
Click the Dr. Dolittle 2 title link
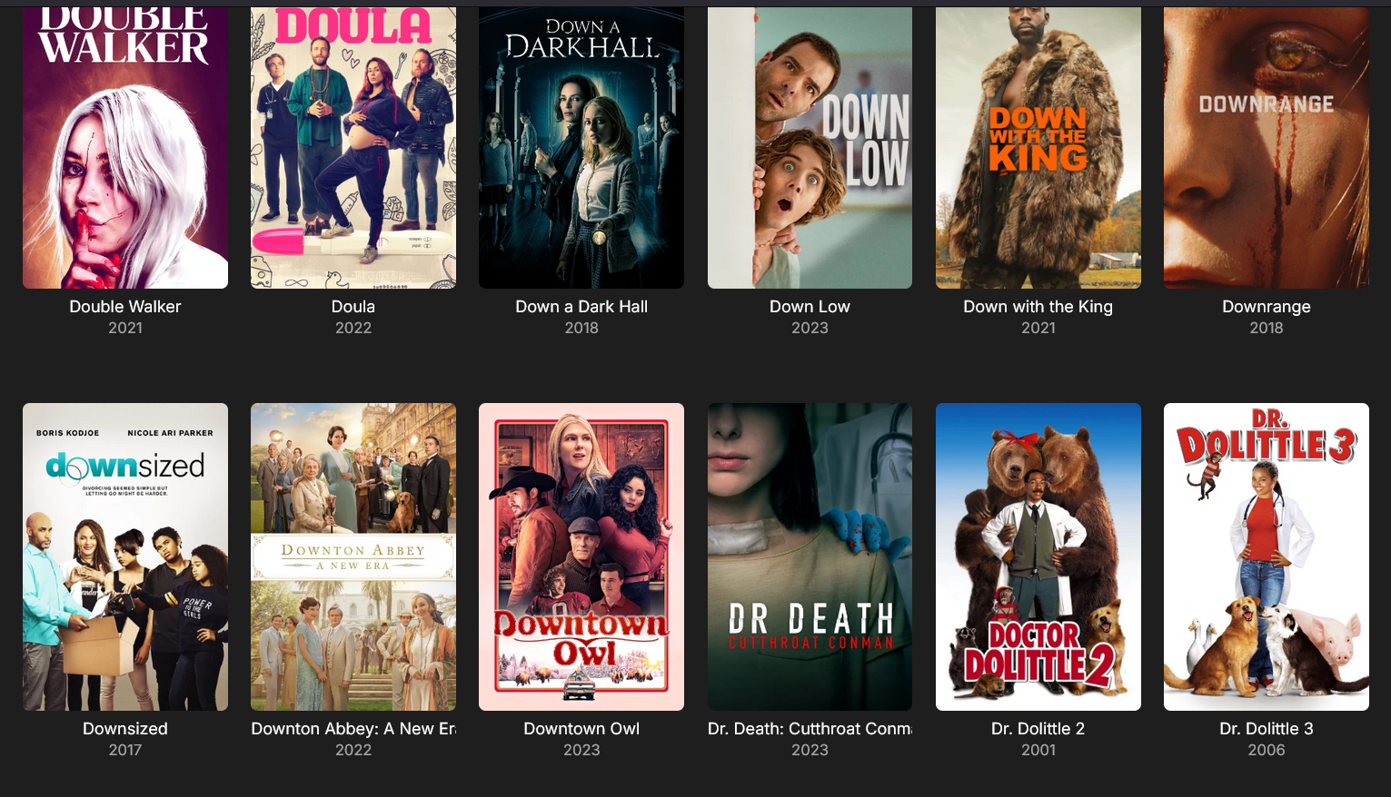coord(1038,729)
